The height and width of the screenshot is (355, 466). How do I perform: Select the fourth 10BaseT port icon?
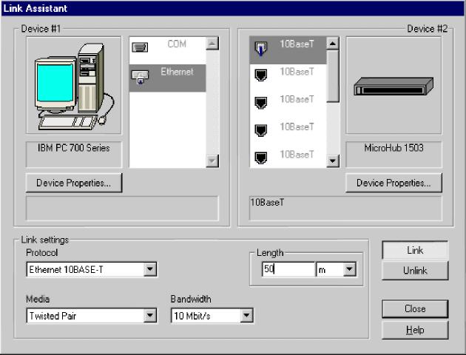point(260,130)
